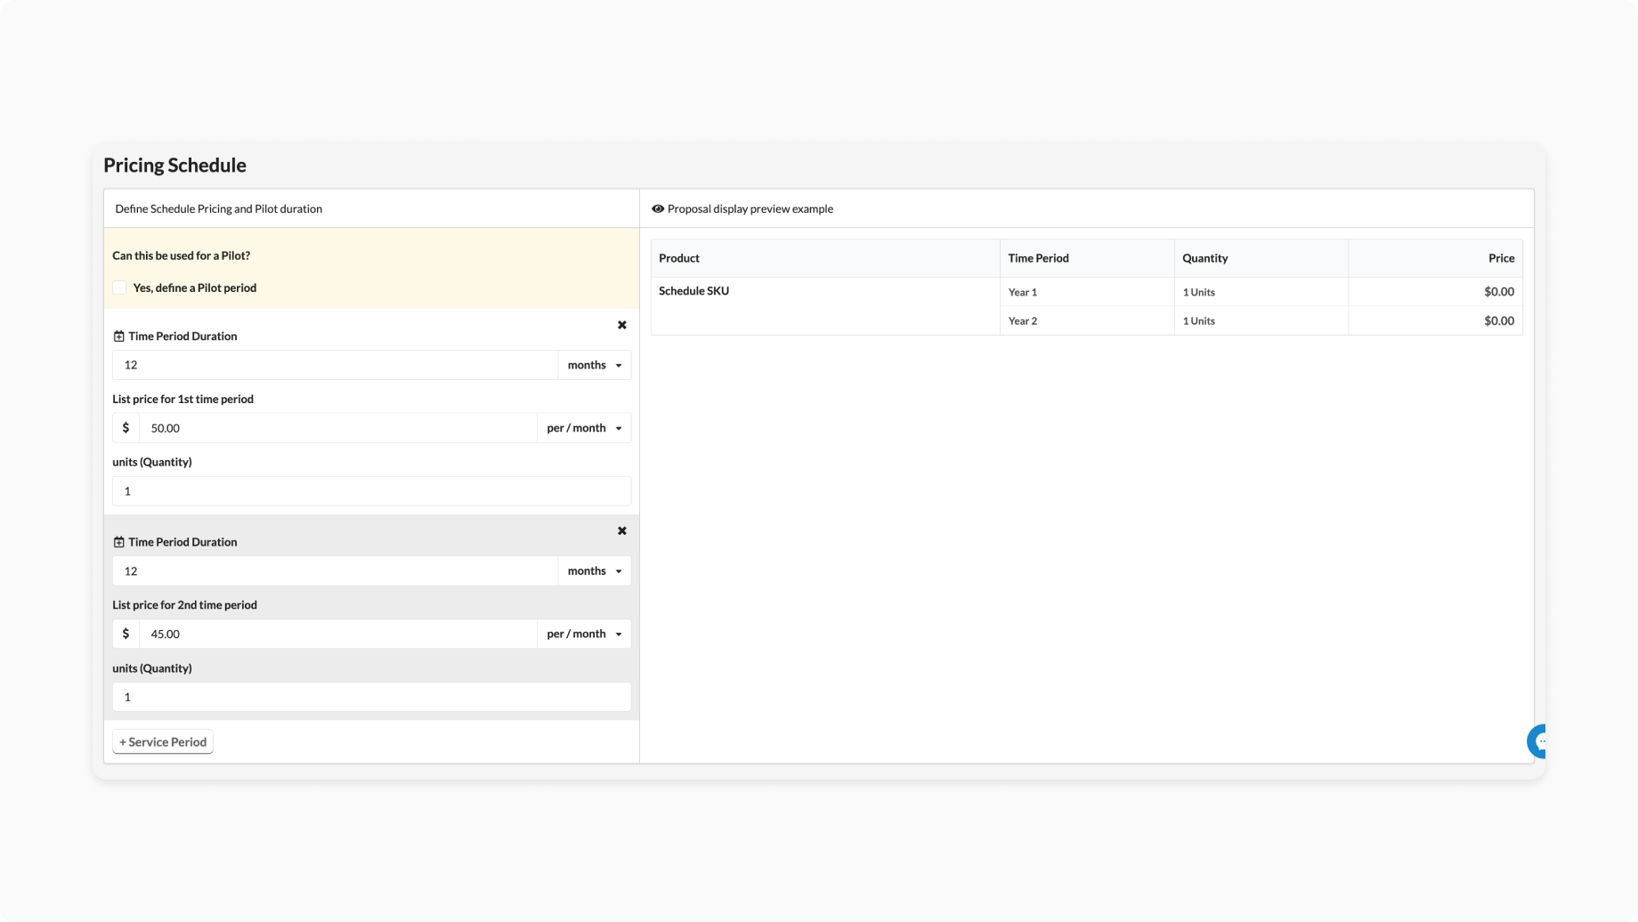Remove the first time period with X icon

pos(622,325)
